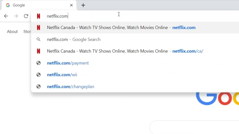This screenshot has width=239, height=134.
Task: Click the Netflix icon in address bar
Action: pos(39,16)
